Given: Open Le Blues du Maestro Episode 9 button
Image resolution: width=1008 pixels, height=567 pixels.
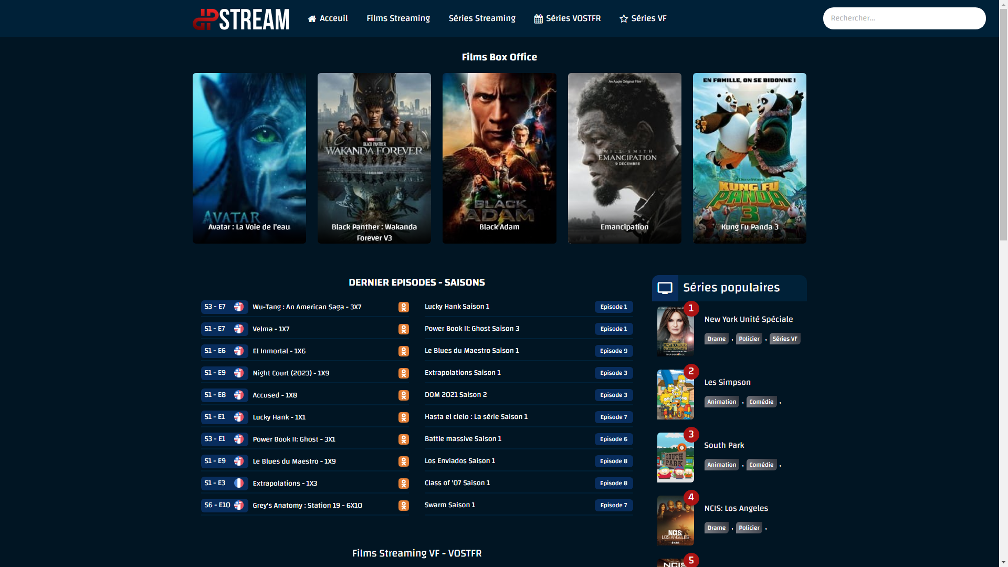Looking at the screenshot, I should point(614,351).
